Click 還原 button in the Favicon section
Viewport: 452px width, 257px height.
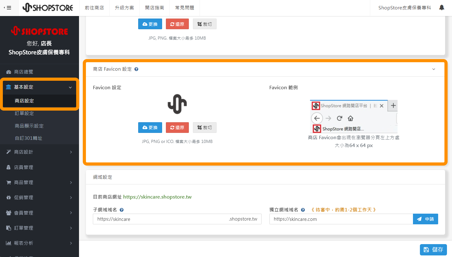(x=177, y=128)
